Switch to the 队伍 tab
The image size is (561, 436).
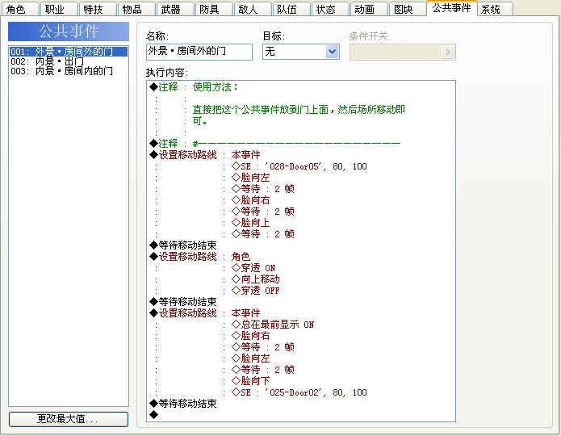tap(291, 9)
